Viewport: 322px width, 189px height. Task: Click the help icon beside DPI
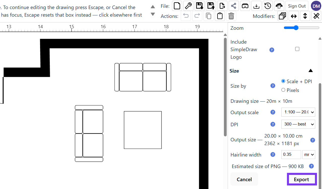tap(273, 124)
